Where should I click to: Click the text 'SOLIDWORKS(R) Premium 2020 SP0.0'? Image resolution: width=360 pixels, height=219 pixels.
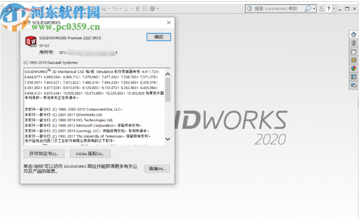pos(70,38)
